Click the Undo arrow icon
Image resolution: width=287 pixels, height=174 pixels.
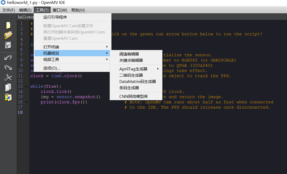tap(8, 58)
